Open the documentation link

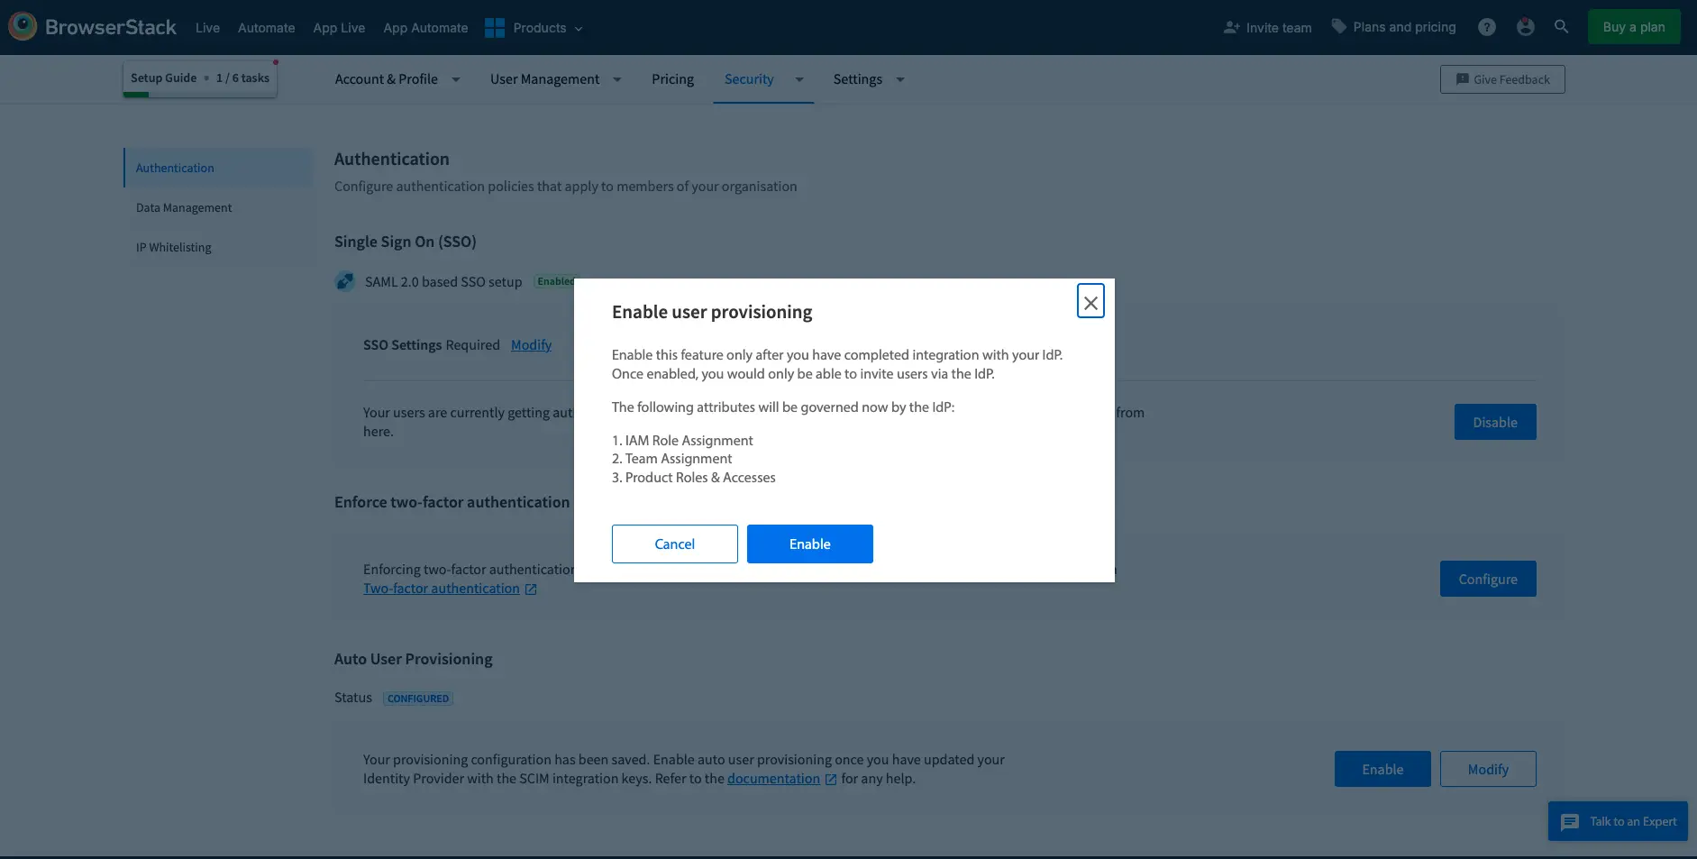click(x=773, y=779)
